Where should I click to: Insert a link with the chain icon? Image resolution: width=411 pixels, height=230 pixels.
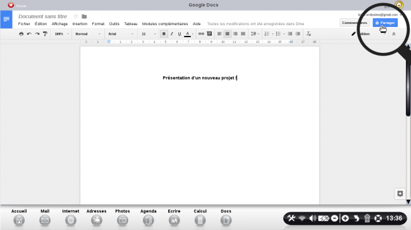pos(201,34)
